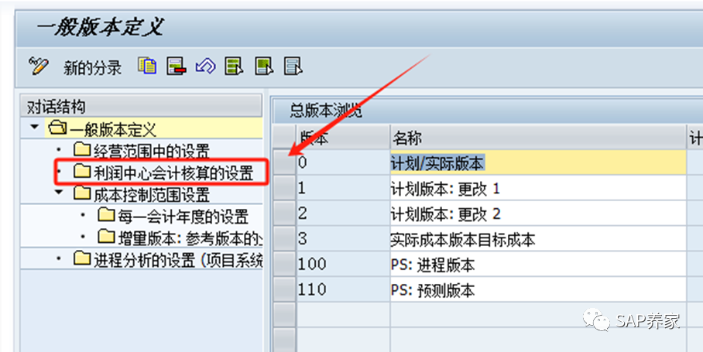Select row selector for version 1

pyautogui.click(x=285, y=188)
